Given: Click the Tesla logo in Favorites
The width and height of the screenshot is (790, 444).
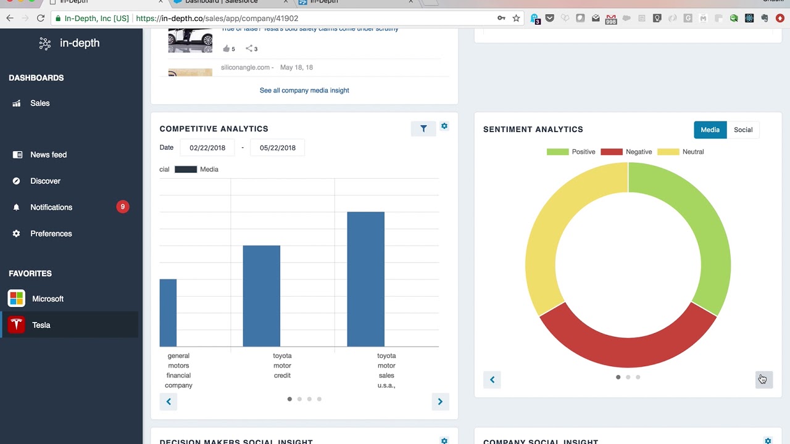Looking at the screenshot, I should pos(17,325).
